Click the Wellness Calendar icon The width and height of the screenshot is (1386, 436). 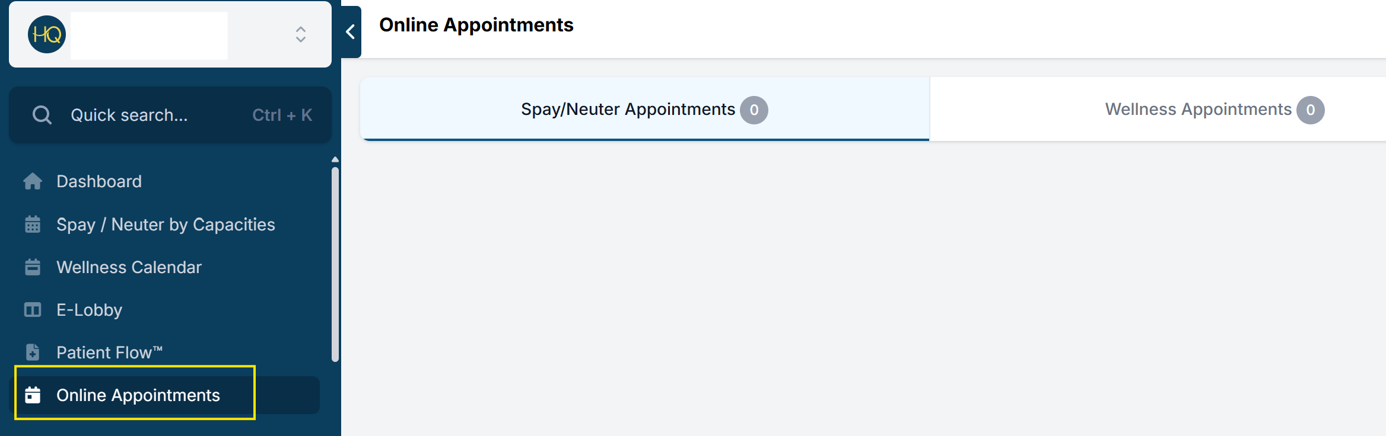[x=33, y=267]
